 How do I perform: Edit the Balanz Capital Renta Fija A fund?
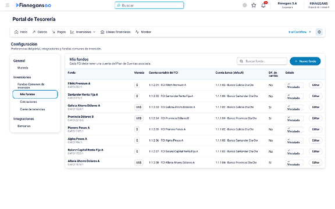pyautogui.click(x=316, y=152)
